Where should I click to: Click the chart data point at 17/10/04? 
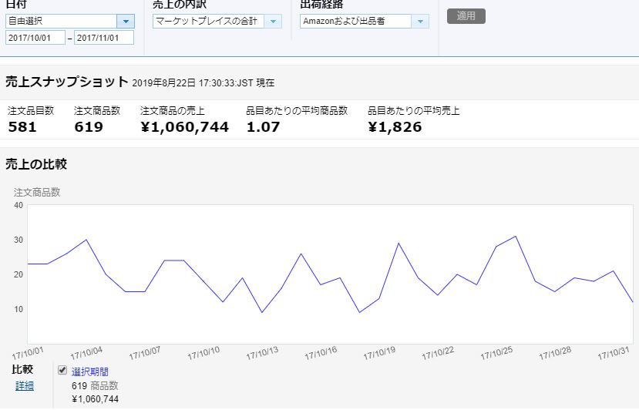[x=86, y=240]
